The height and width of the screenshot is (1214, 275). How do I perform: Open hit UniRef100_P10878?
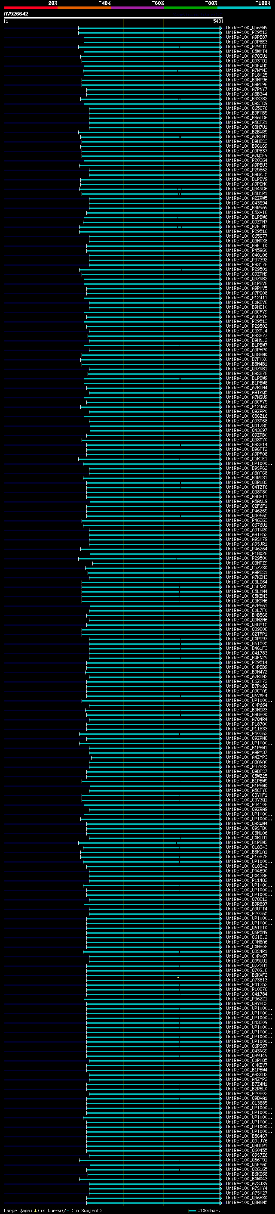246,857
